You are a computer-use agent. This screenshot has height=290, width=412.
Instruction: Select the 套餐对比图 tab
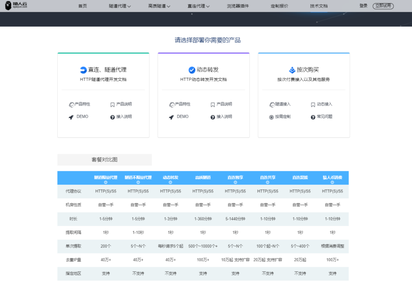click(105, 160)
